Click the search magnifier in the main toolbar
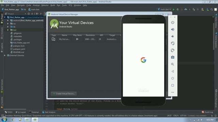218x122 pixels. [212, 9]
